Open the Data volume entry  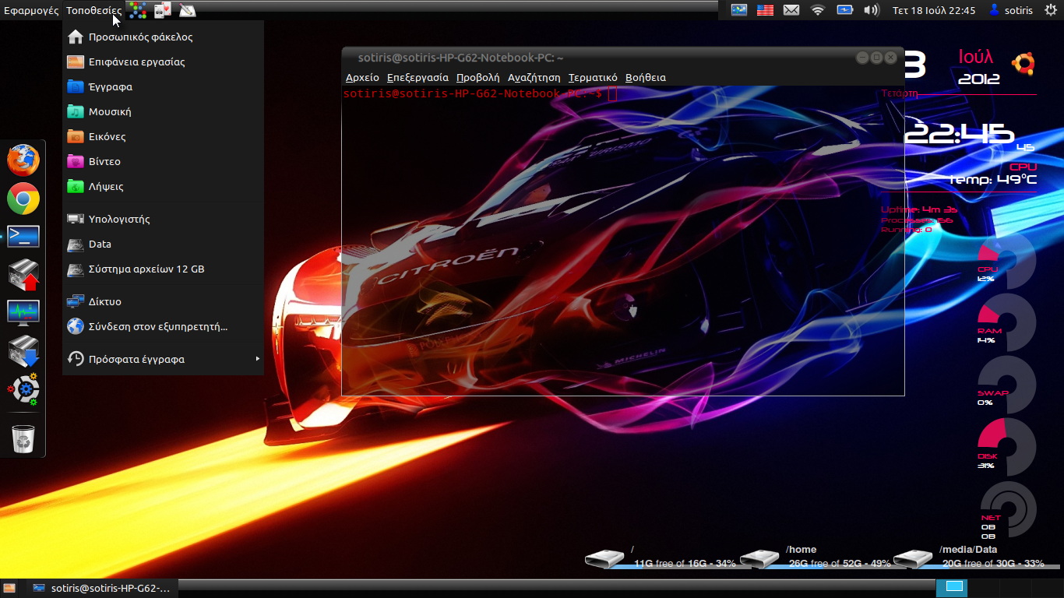click(163, 244)
